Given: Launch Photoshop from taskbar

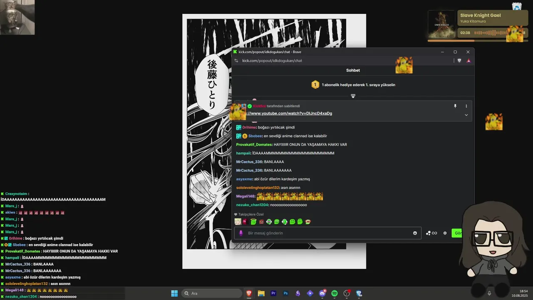Looking at the screenshot, I should click(x=286, y=293).
